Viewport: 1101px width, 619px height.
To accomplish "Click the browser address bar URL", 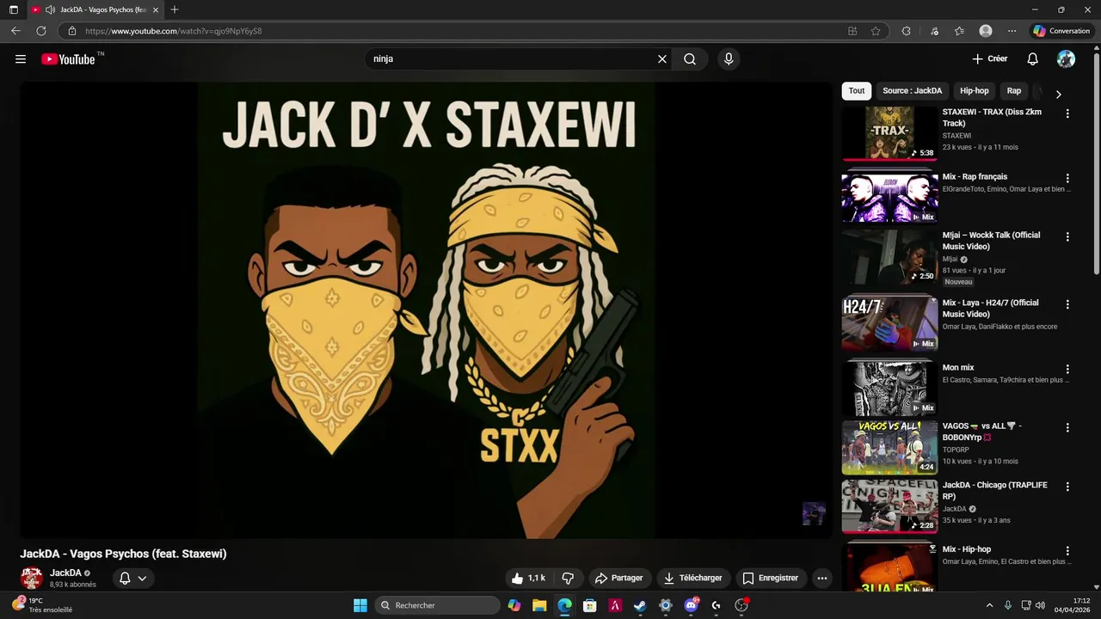I will pyautogui.click(x=174, y=31).
